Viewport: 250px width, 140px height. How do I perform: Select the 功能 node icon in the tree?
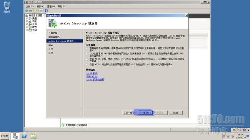pos(30,21)
